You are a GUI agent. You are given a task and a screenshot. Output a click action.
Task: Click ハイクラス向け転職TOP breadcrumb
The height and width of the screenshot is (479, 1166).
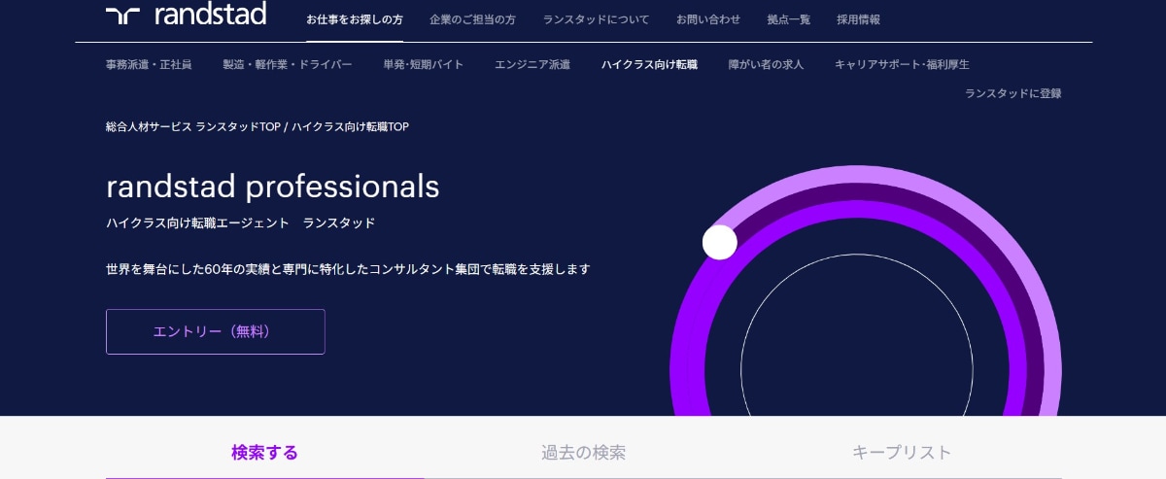350,127
